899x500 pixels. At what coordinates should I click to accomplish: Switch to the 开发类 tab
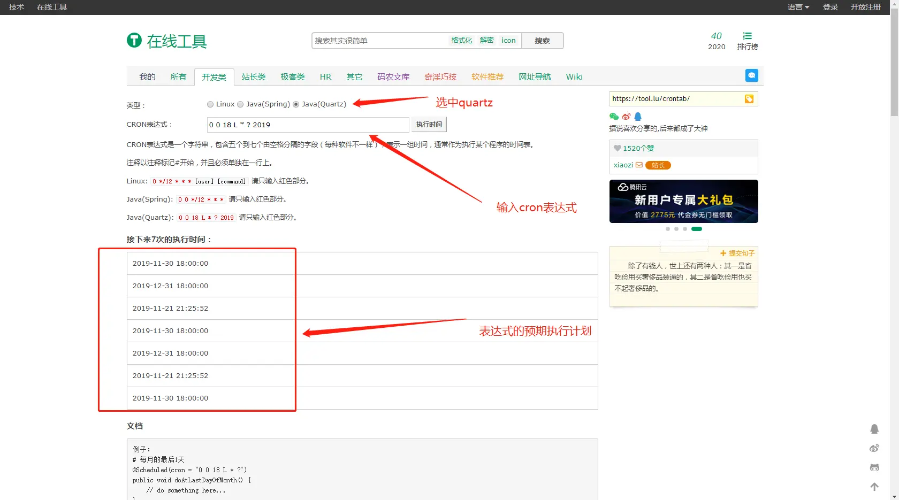click(x=214, y=77)
